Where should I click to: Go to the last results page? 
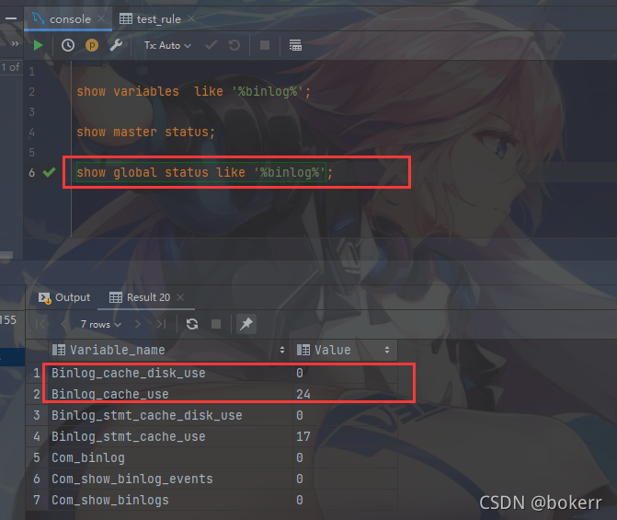(161, 324)
